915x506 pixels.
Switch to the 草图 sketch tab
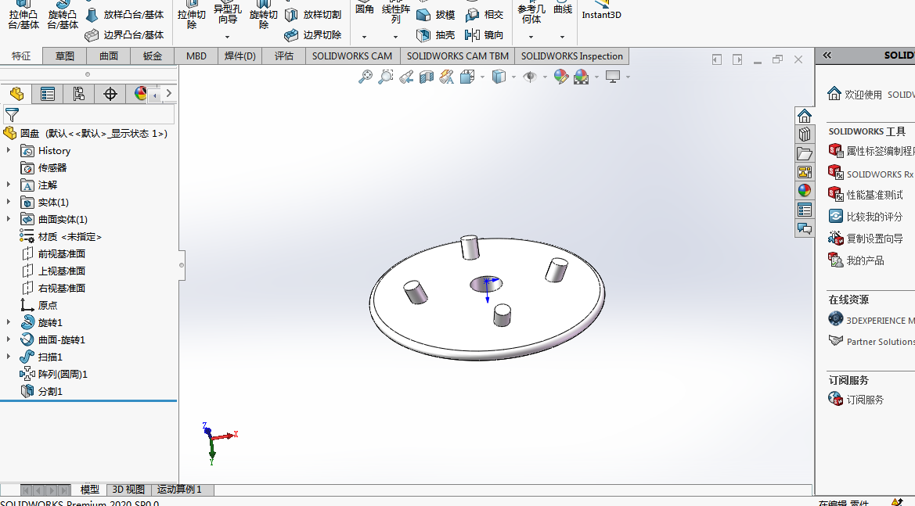(x=65, y=56)
